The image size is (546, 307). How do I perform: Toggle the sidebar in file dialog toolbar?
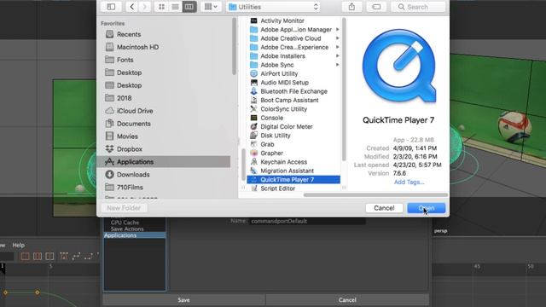click(x=111, y=7)
